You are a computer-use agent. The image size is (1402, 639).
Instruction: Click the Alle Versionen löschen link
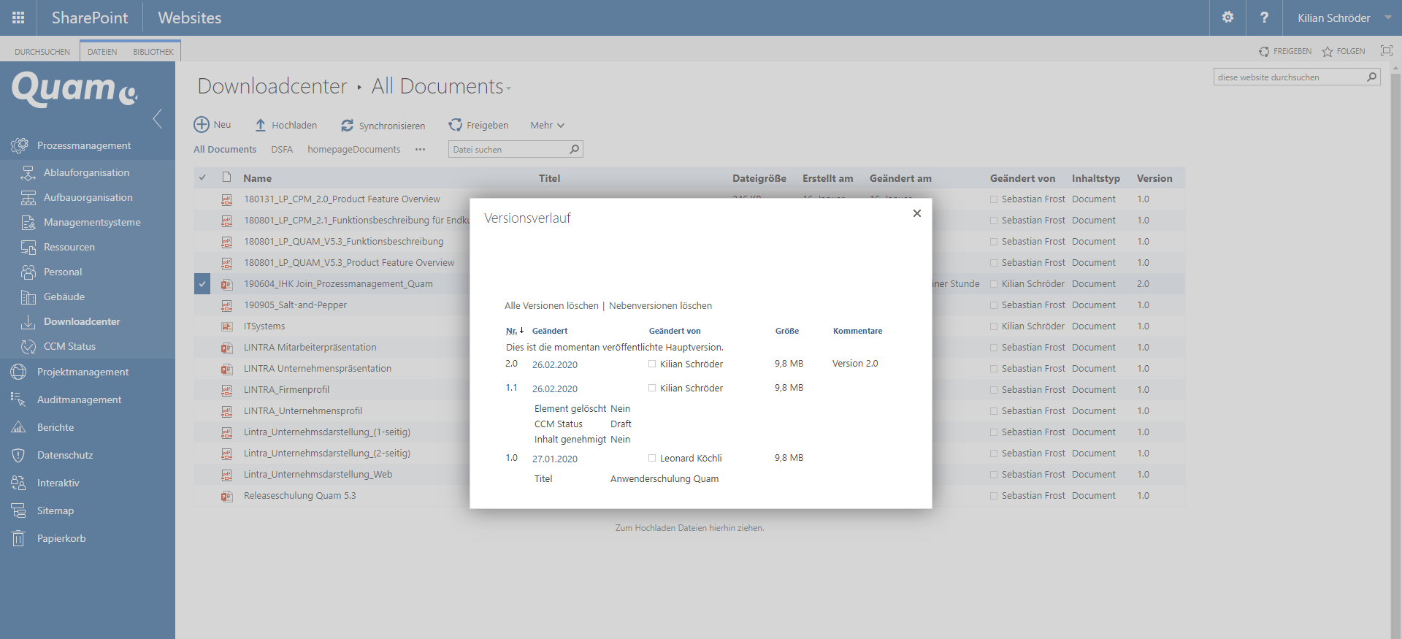[551, 306]
